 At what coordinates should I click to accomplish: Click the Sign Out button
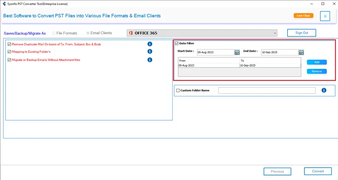tap(302, 33)
